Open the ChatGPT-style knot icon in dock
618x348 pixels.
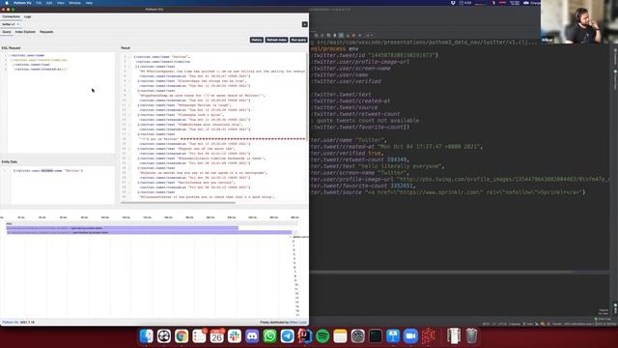coord(164,336)
